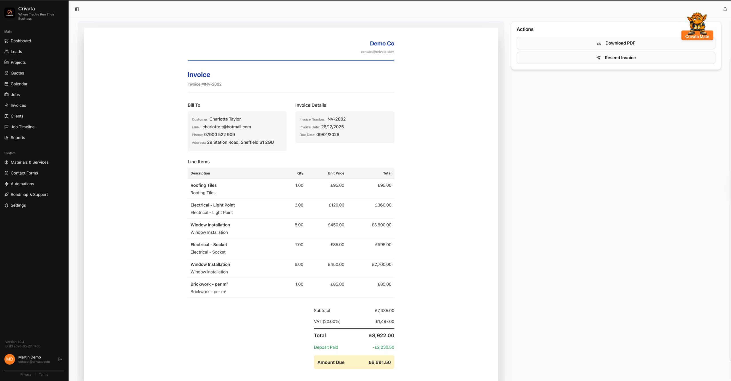Screen dimensions: 731x381
Task: Click the MD user avatar
Action: click(10, 359)
